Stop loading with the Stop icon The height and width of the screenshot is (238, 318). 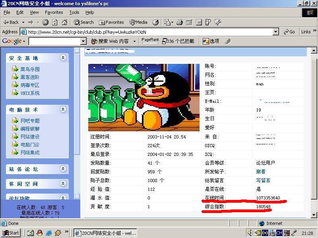[x=45, y=22]
